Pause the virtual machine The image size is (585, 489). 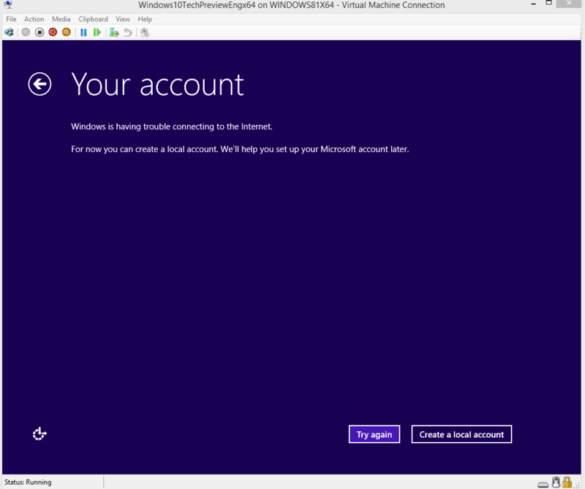[83, 32]
